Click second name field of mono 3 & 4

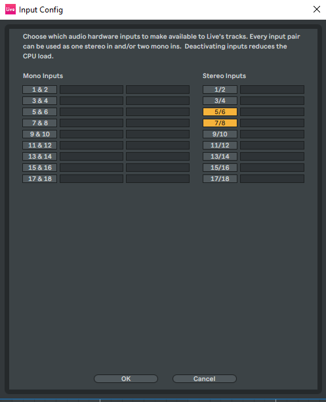[x=157, y=100]
